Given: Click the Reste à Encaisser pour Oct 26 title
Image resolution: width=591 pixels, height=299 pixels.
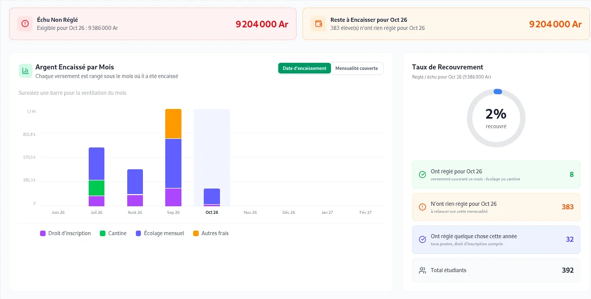Looking at the screenshot, I should [368, 20].
